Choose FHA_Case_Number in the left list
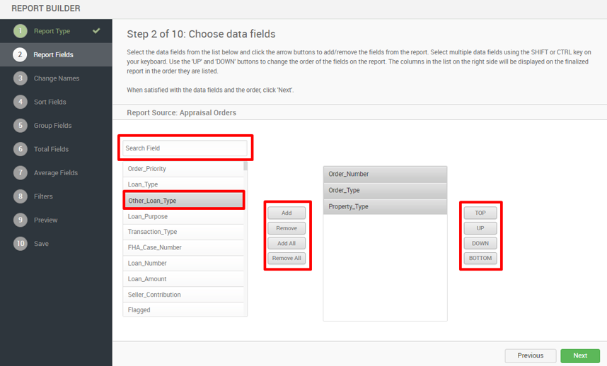607x366 pixels. click(x=183, y=247)
